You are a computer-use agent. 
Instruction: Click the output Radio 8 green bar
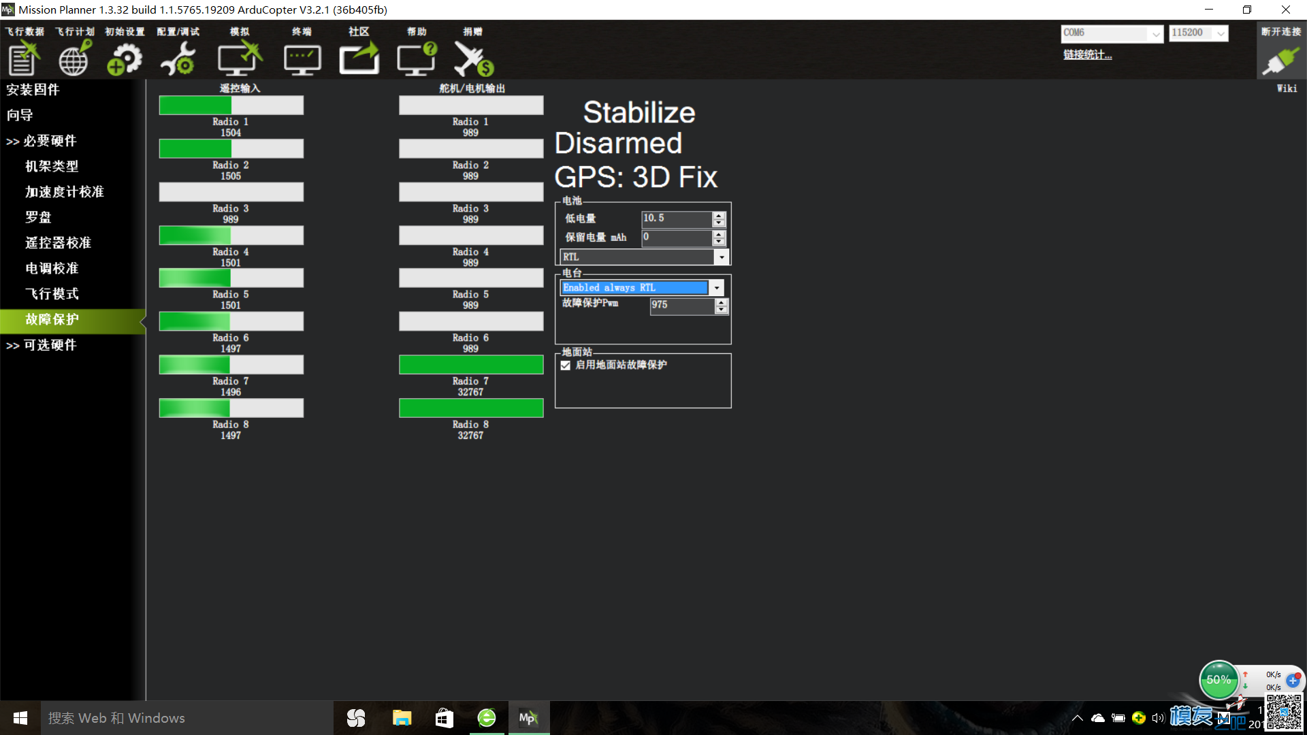471,408
